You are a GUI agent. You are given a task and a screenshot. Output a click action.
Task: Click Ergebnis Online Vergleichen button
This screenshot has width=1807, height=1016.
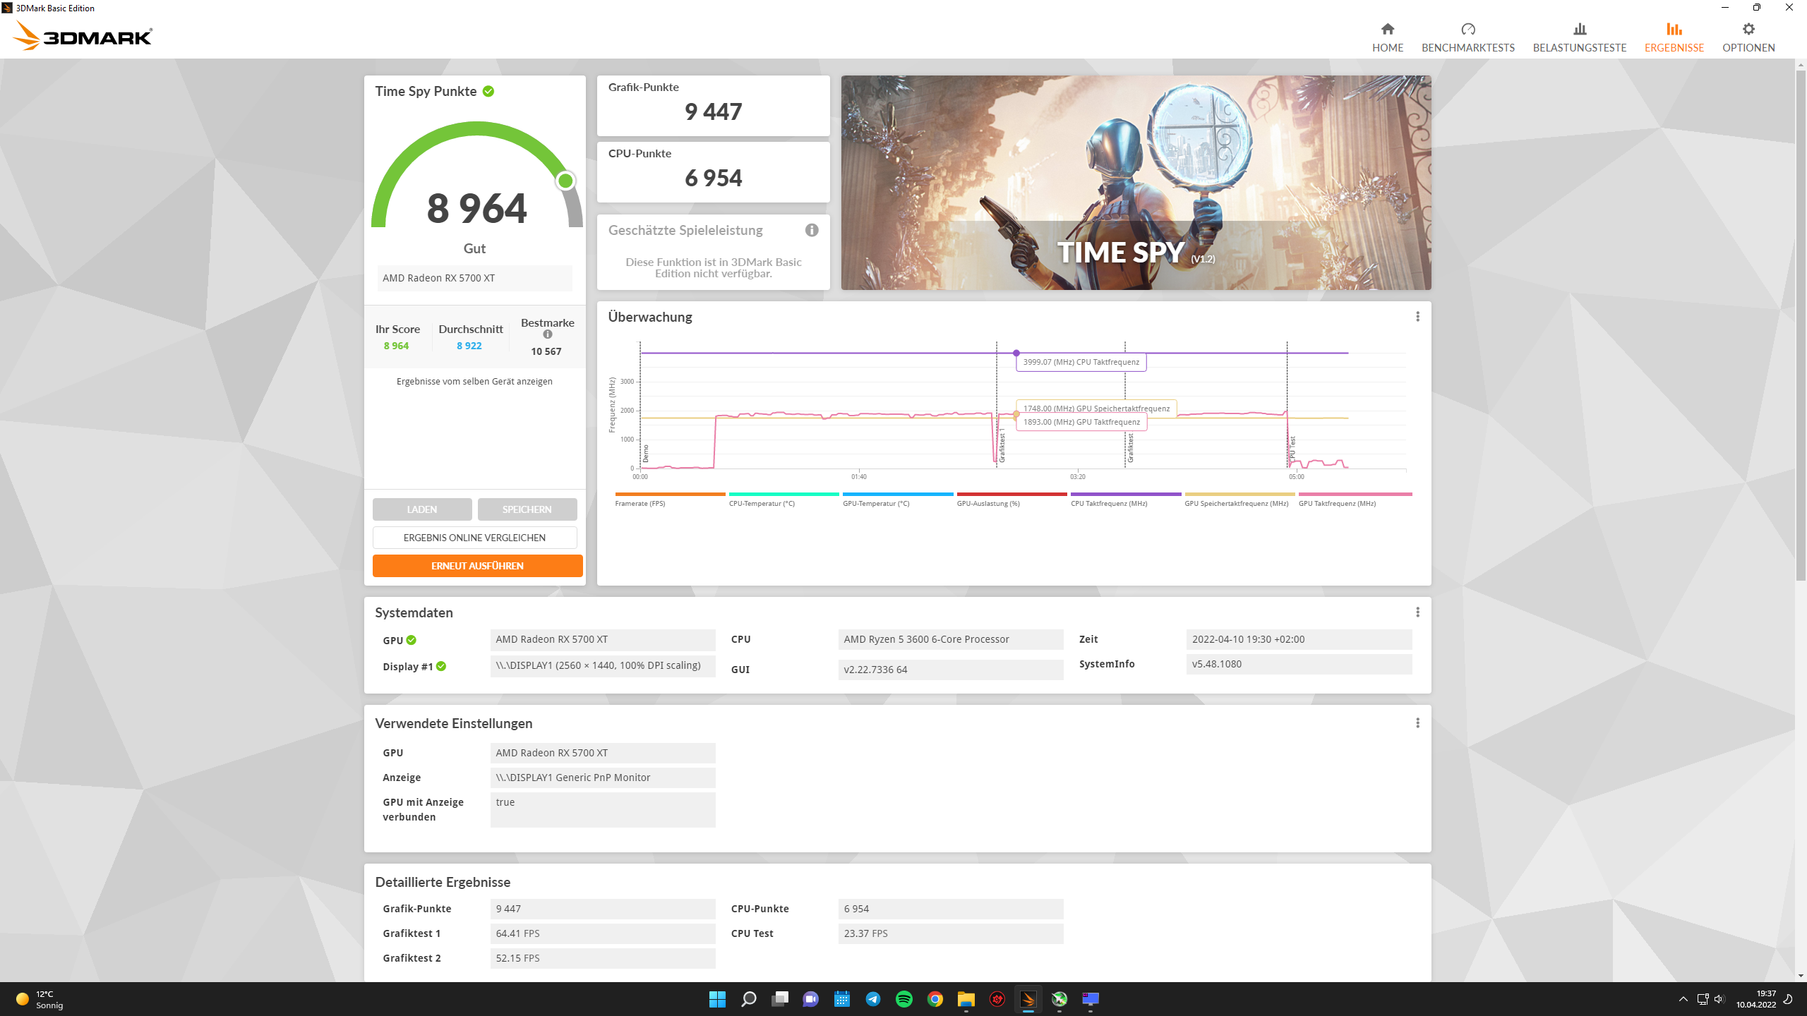474,538
